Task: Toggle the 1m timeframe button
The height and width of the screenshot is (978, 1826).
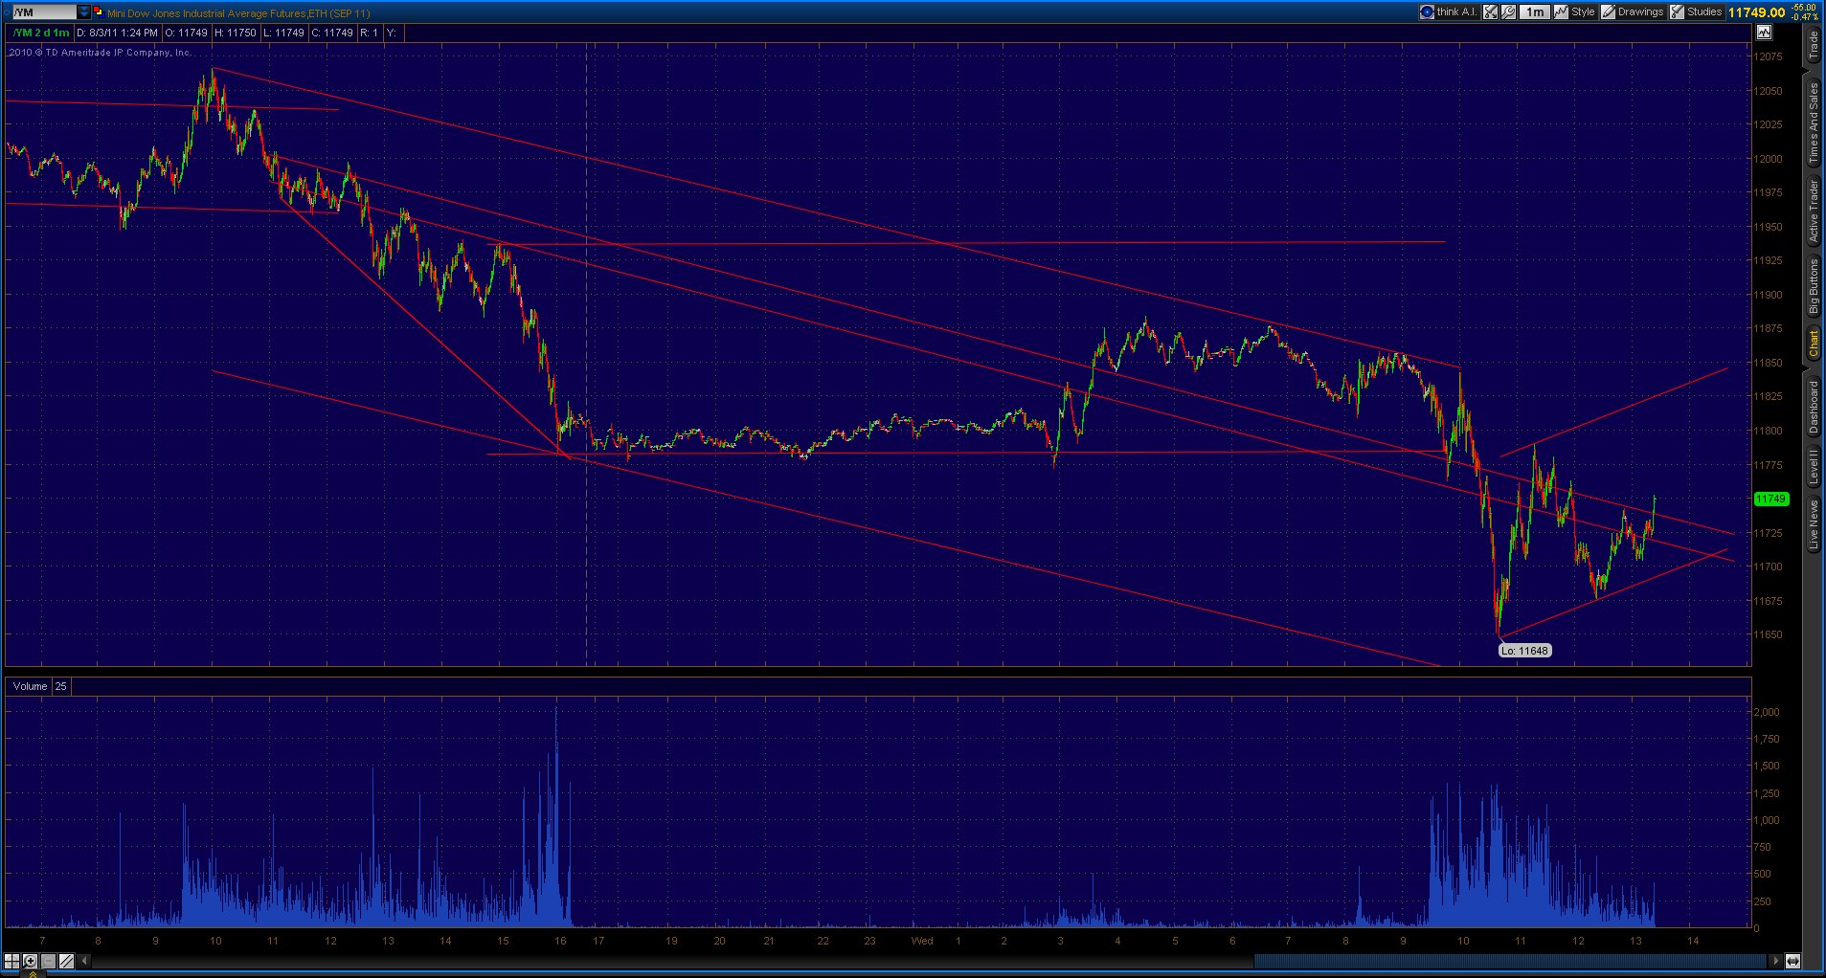Action: 1535,12
